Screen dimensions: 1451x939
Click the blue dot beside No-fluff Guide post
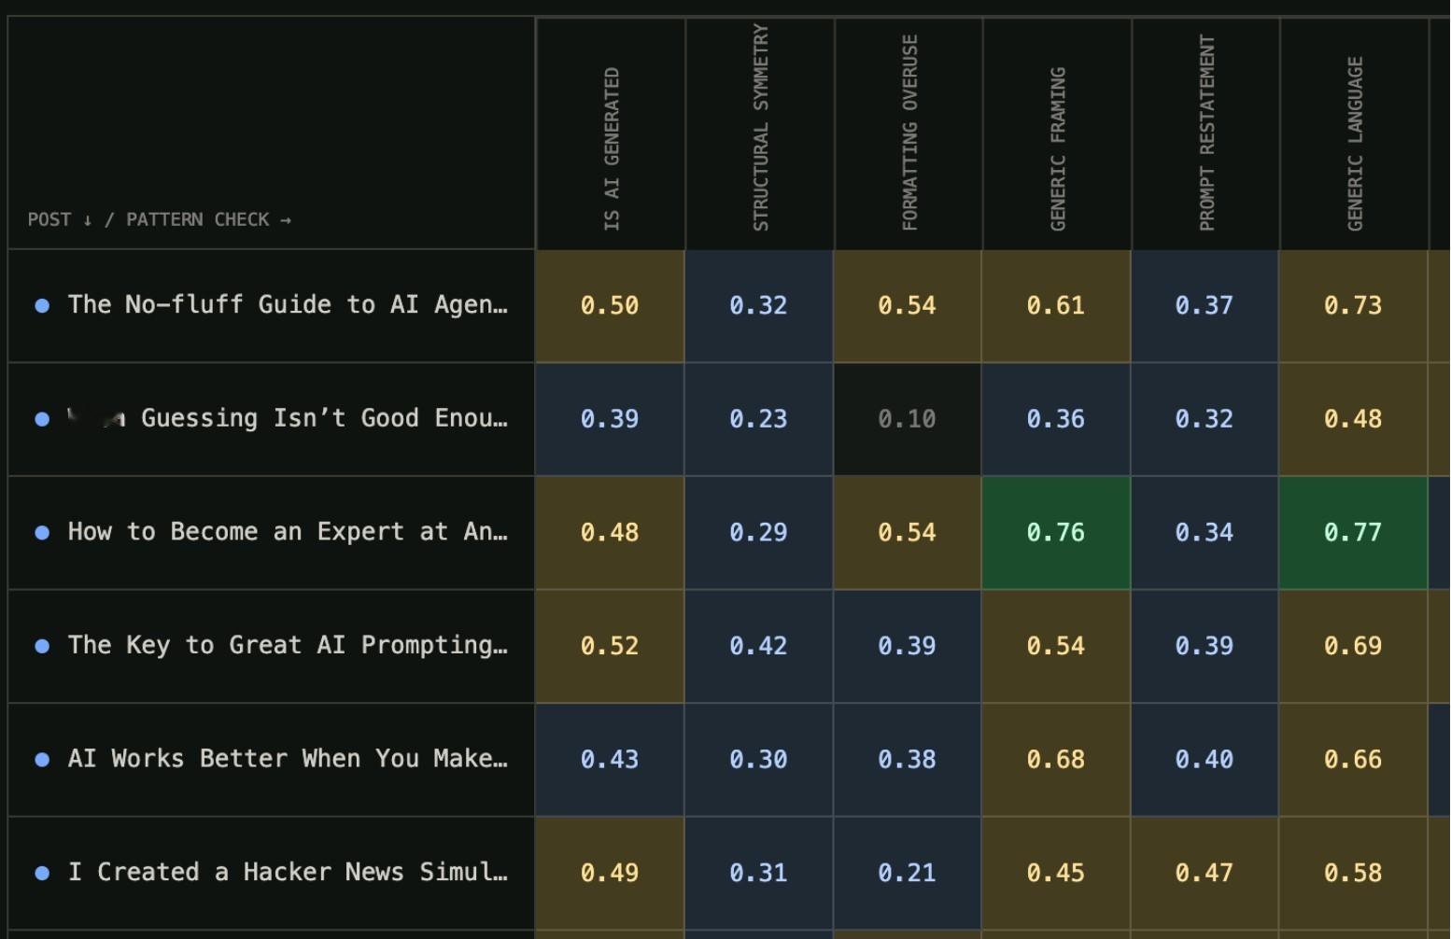pos(42,305)
